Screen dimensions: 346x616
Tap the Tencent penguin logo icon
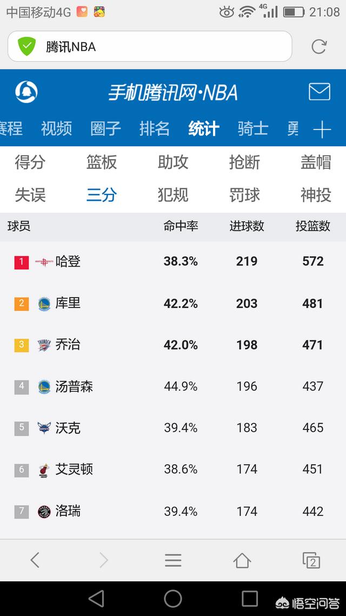tap(26, 91)
